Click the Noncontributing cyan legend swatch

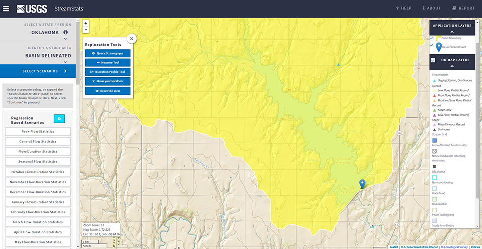435,177
